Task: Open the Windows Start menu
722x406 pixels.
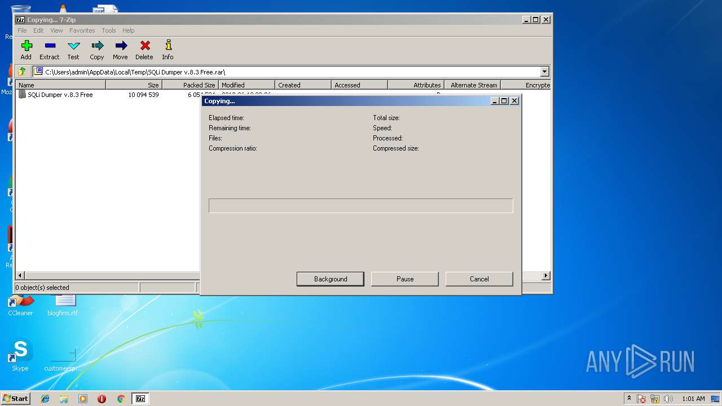Action: pos(15,398)
